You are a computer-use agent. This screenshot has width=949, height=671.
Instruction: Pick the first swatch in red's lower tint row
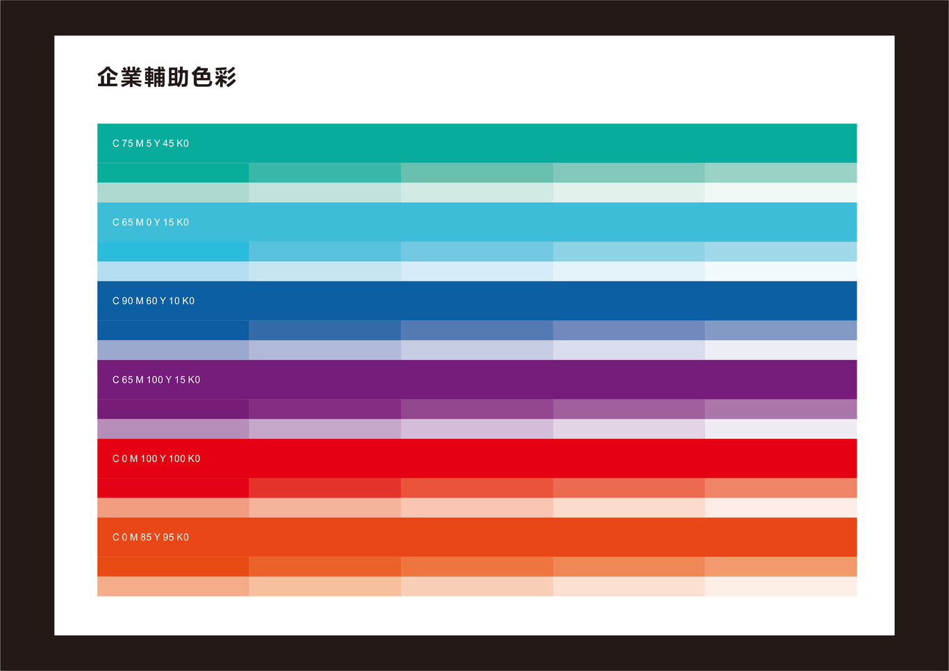coord(173,508)
